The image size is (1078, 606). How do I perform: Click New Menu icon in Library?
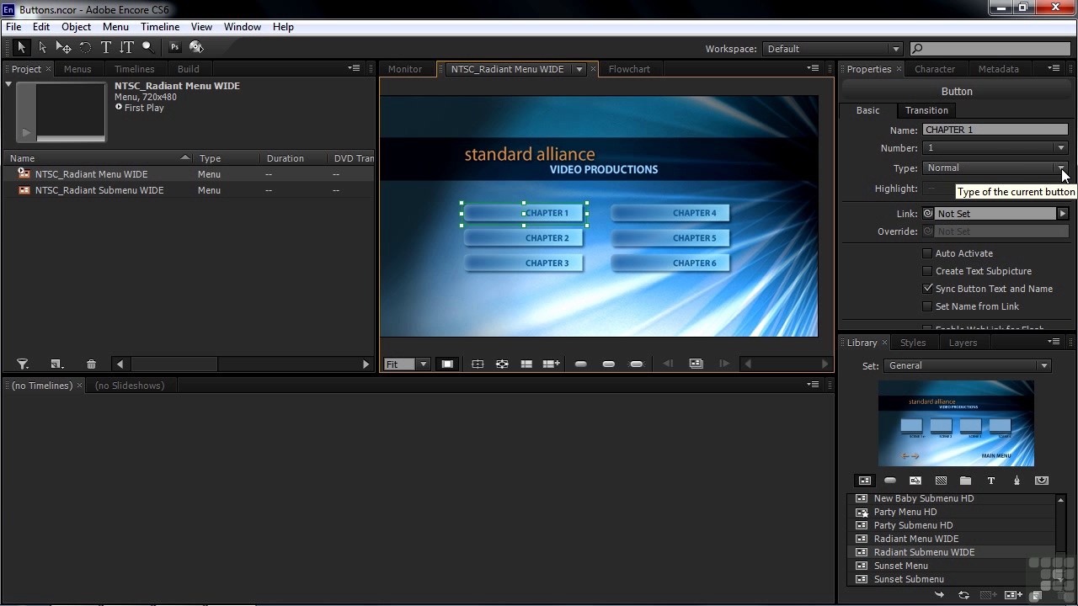pyautogui.click(x=1013, y=595)
